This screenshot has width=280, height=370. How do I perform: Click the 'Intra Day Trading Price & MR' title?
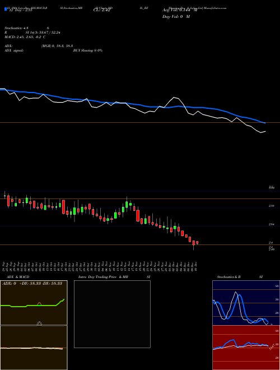[103, 277]
